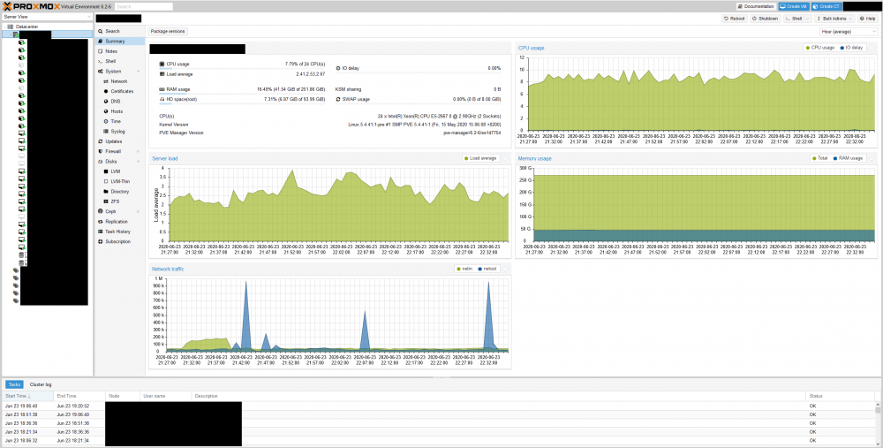883x448 pixels.
Task: Toggle Total series in memory chart
Action: coord(820,158)
